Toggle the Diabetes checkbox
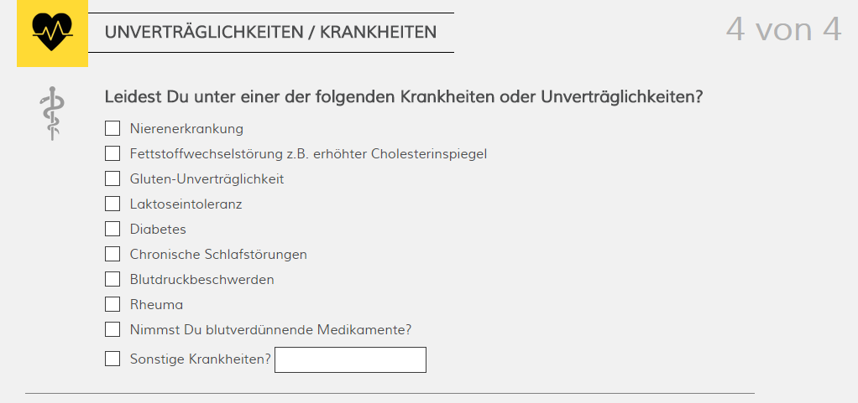The width and height of the screenshot is (858, 403). click(112, 229)
